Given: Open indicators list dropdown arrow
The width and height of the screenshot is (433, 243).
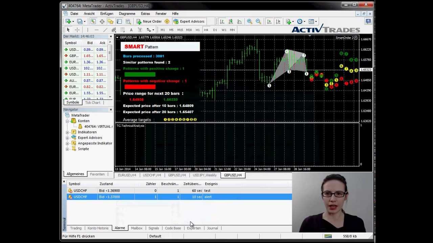Looking at the screenshot, I should click(293, 21).
